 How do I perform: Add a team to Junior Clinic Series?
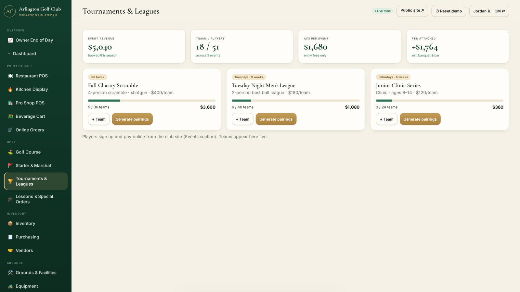point(387,119)
